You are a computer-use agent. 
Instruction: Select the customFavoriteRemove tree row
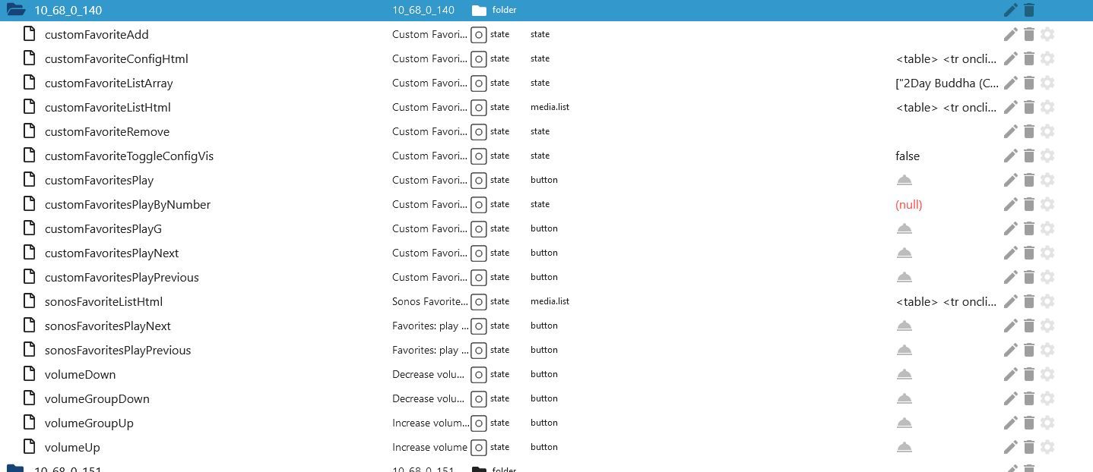107,131
